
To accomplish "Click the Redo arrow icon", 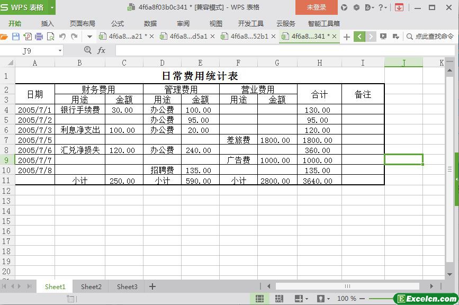I will point(75,37).
